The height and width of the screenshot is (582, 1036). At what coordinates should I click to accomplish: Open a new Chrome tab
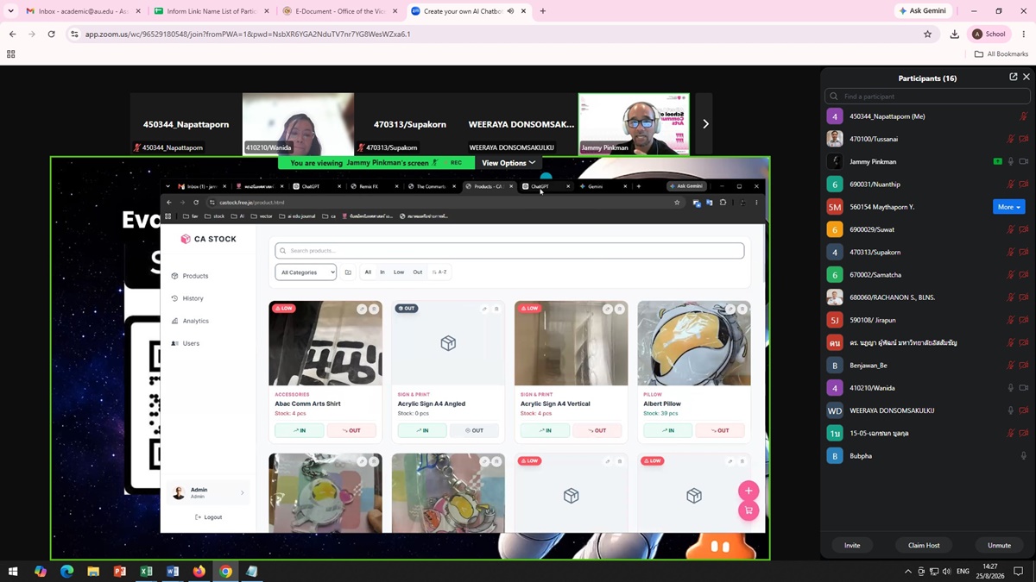pyautogui.click(x=543, y=11)
